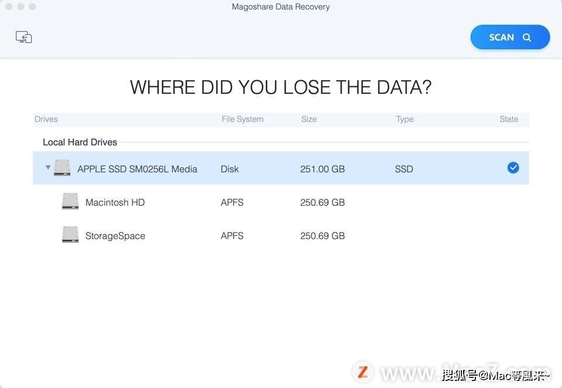Click the Local Hard Drives section label
This screenshot has width=562, height=388.
pos(80,142)
